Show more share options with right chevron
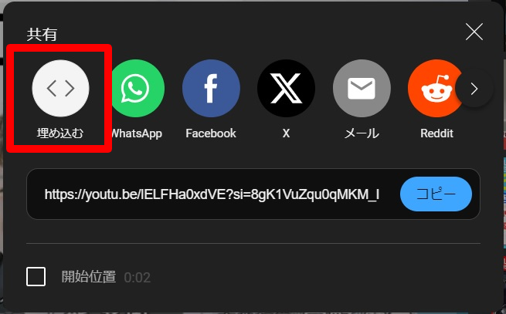Image resolution: width=506 pixels, height=314 pixels. point(474,89)
